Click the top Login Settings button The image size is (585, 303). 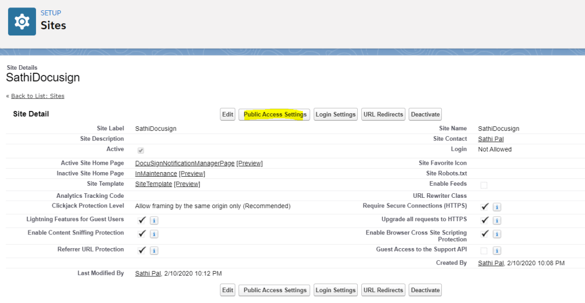[335, 114]
